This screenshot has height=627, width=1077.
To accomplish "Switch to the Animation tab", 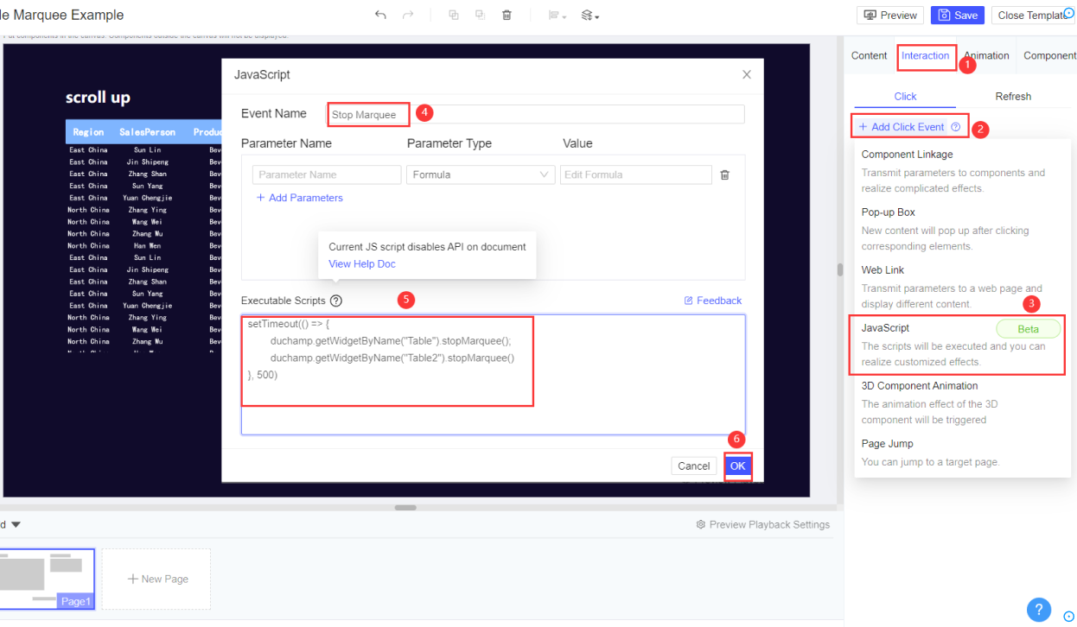I will [x=985, y=55].
